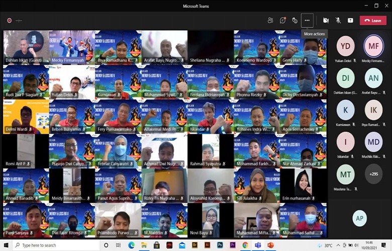Click the More actions ellipsis button

[x=307, y=21]
